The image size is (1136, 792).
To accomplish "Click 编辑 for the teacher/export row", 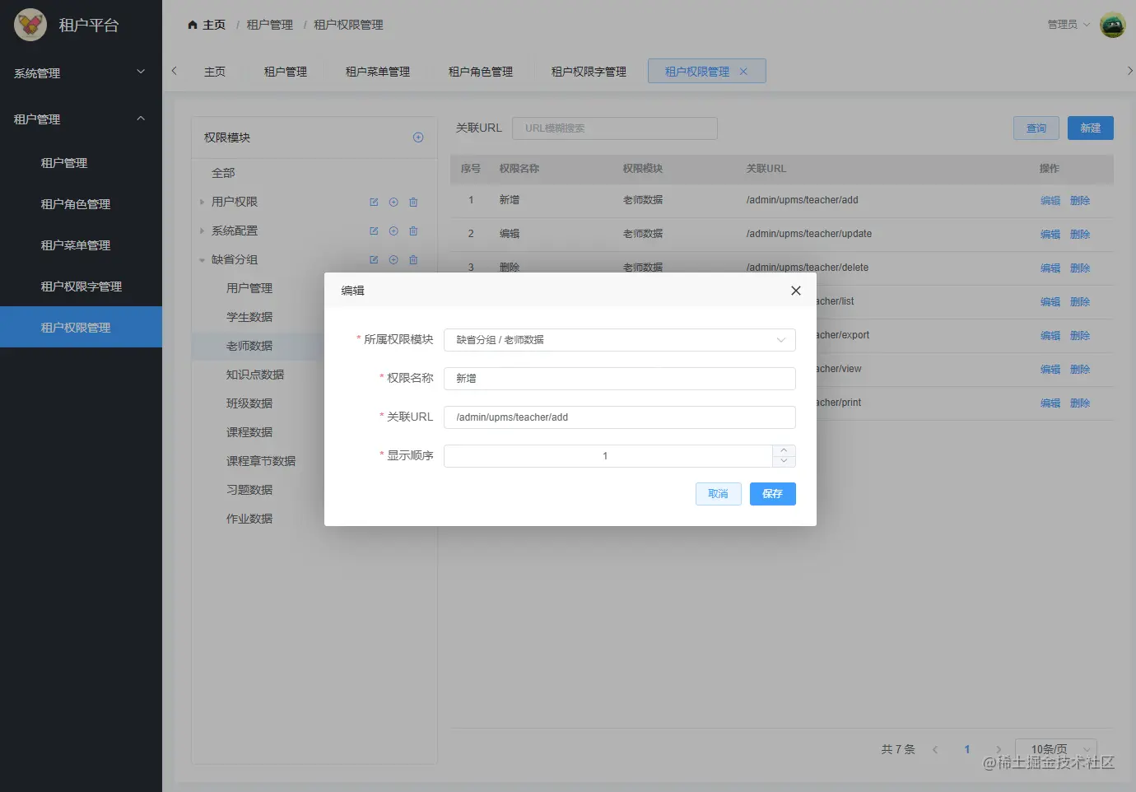I will pos(1050,336).
